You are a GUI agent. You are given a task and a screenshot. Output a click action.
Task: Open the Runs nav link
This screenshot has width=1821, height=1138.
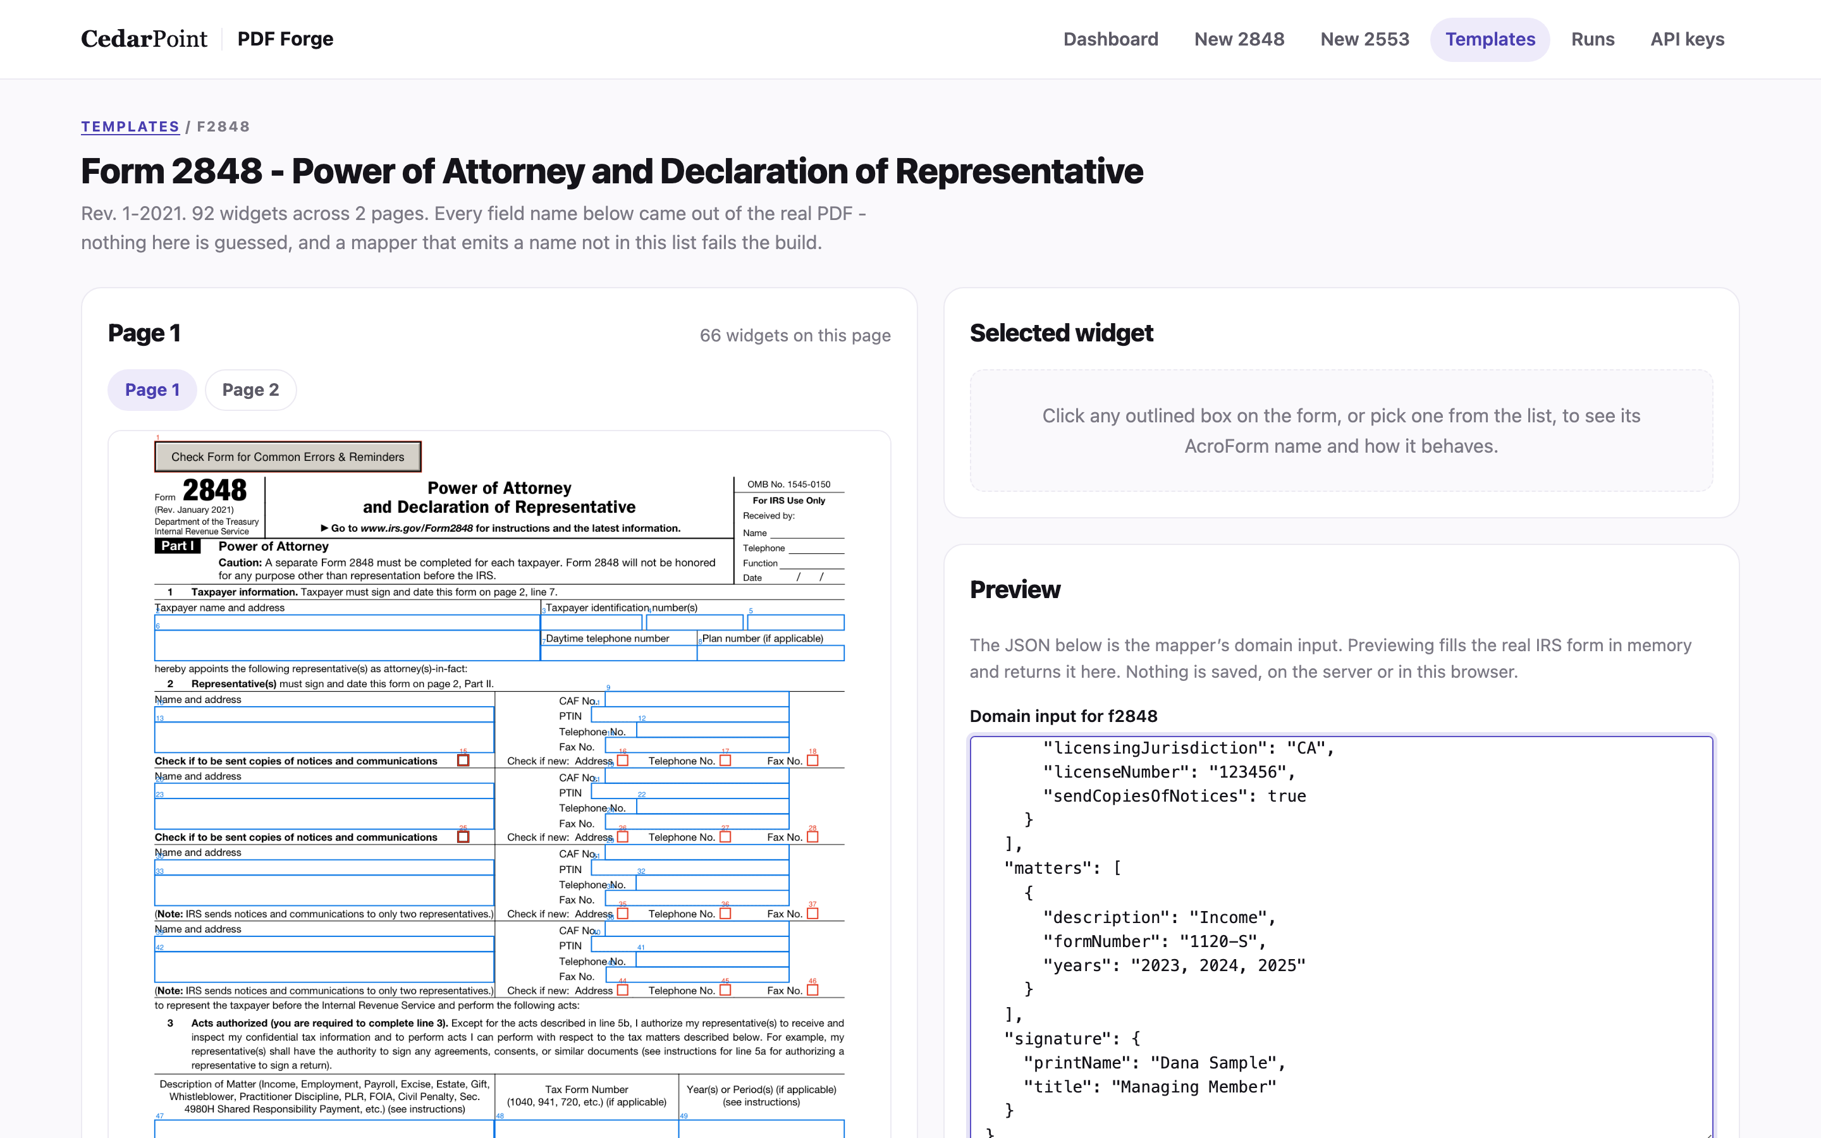pyautogui.click(x=1592, y=39)
